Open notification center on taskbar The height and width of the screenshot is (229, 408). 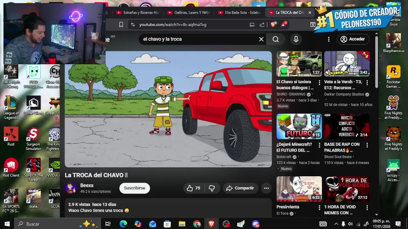pos(398,224)
